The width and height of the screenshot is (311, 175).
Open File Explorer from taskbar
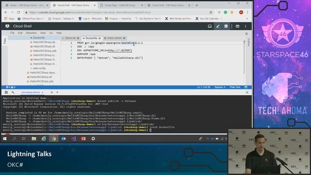point(34,139)
